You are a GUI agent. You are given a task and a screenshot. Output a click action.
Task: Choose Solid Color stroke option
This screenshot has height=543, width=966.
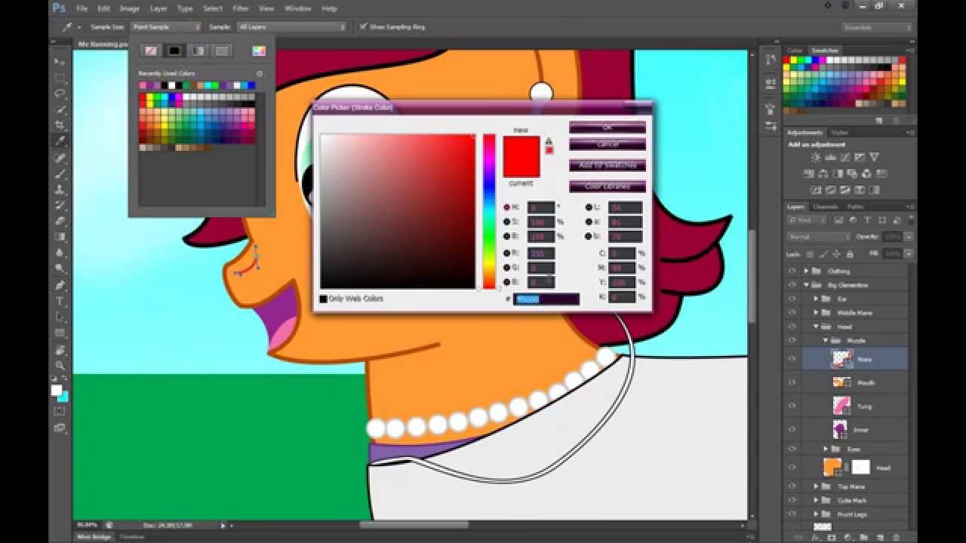tap(174, 51)
